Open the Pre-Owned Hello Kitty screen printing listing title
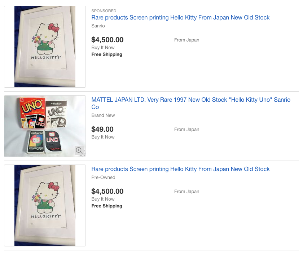This screenshot has width=303, height=254. click(180, 169)
